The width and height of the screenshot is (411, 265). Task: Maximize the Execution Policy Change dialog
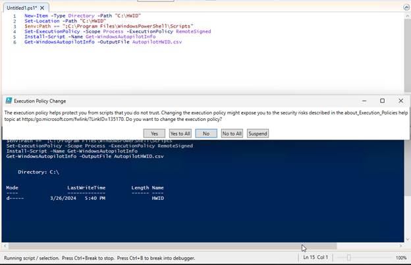pyautogui.click(x=382, y=101)
